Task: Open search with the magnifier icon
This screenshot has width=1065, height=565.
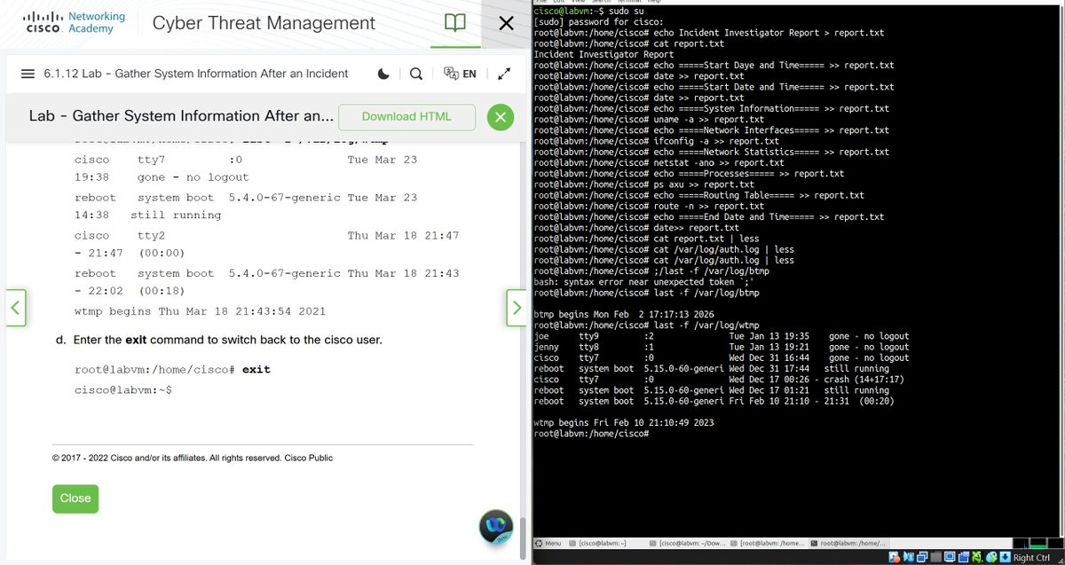Action: [415, 74]
